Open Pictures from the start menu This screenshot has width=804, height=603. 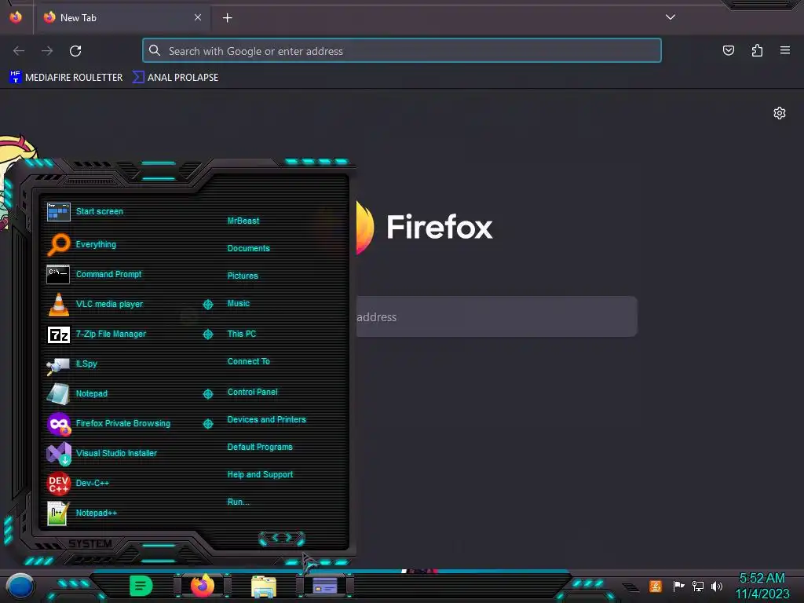click(243, 276)
